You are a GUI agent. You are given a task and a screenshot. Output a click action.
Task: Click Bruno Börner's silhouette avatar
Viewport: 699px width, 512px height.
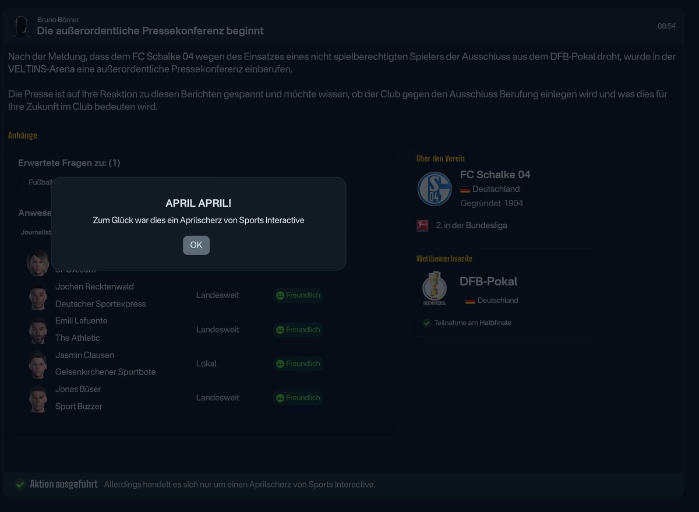pos(22,26)
